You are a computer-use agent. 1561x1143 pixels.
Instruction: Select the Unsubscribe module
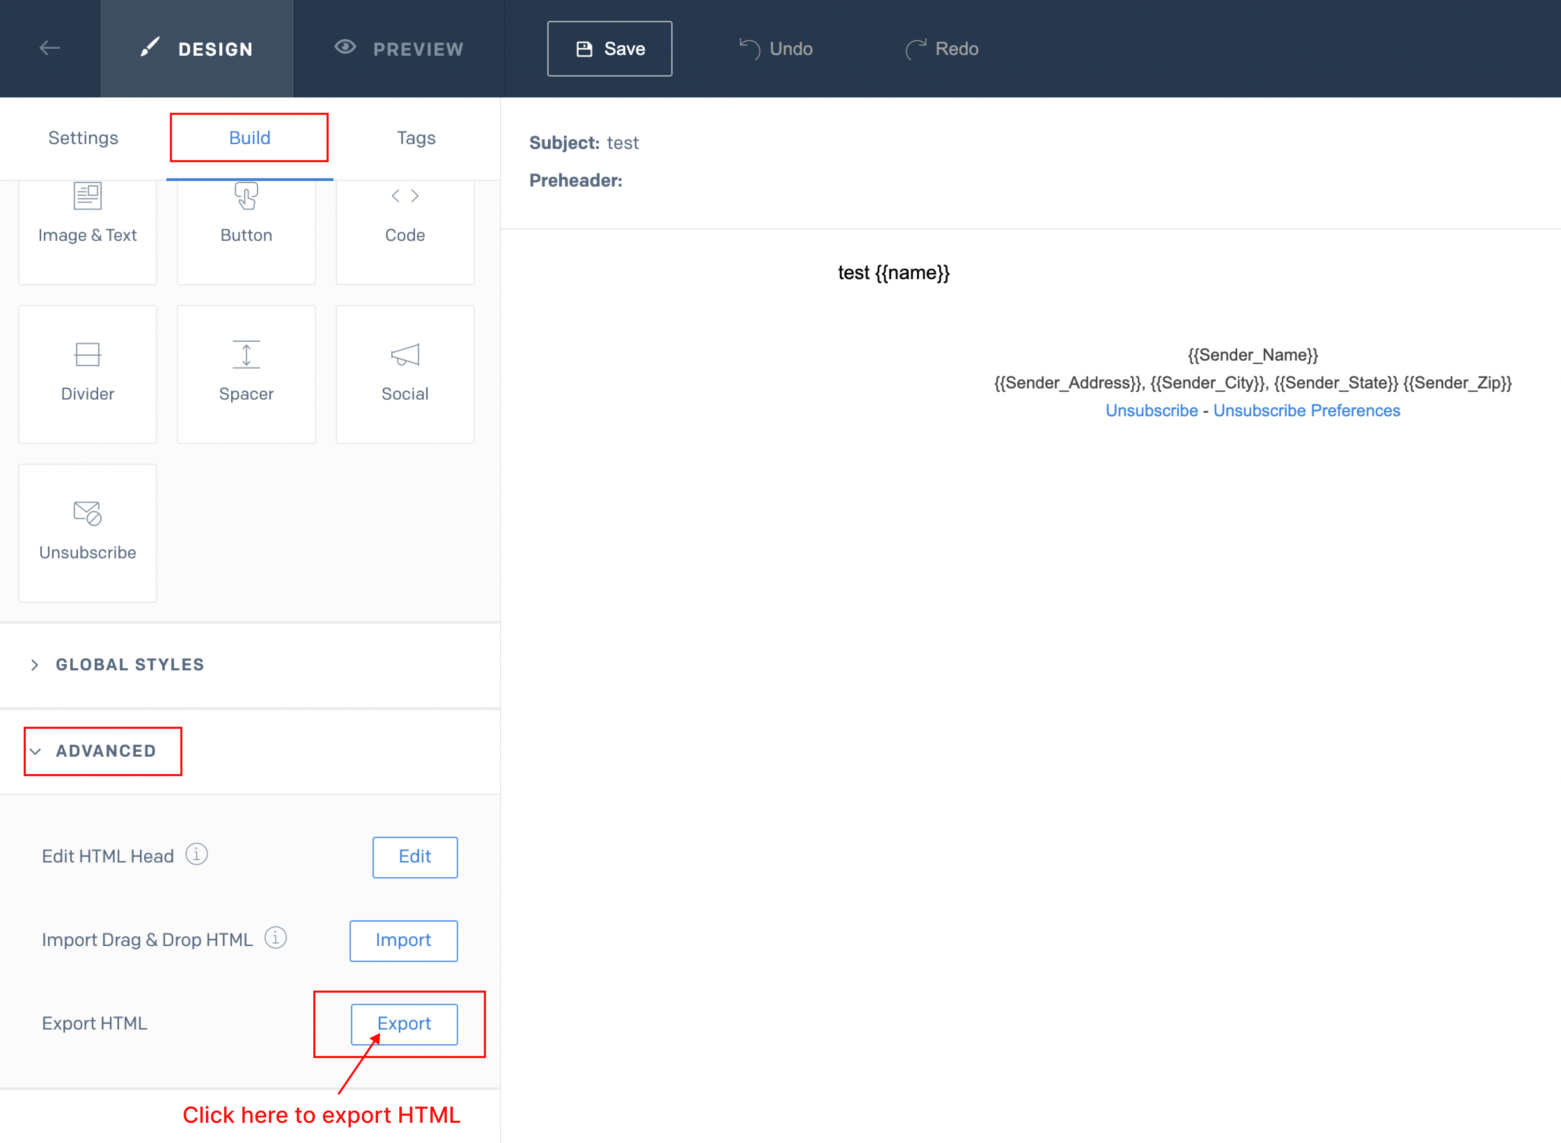tap(87, 533)
